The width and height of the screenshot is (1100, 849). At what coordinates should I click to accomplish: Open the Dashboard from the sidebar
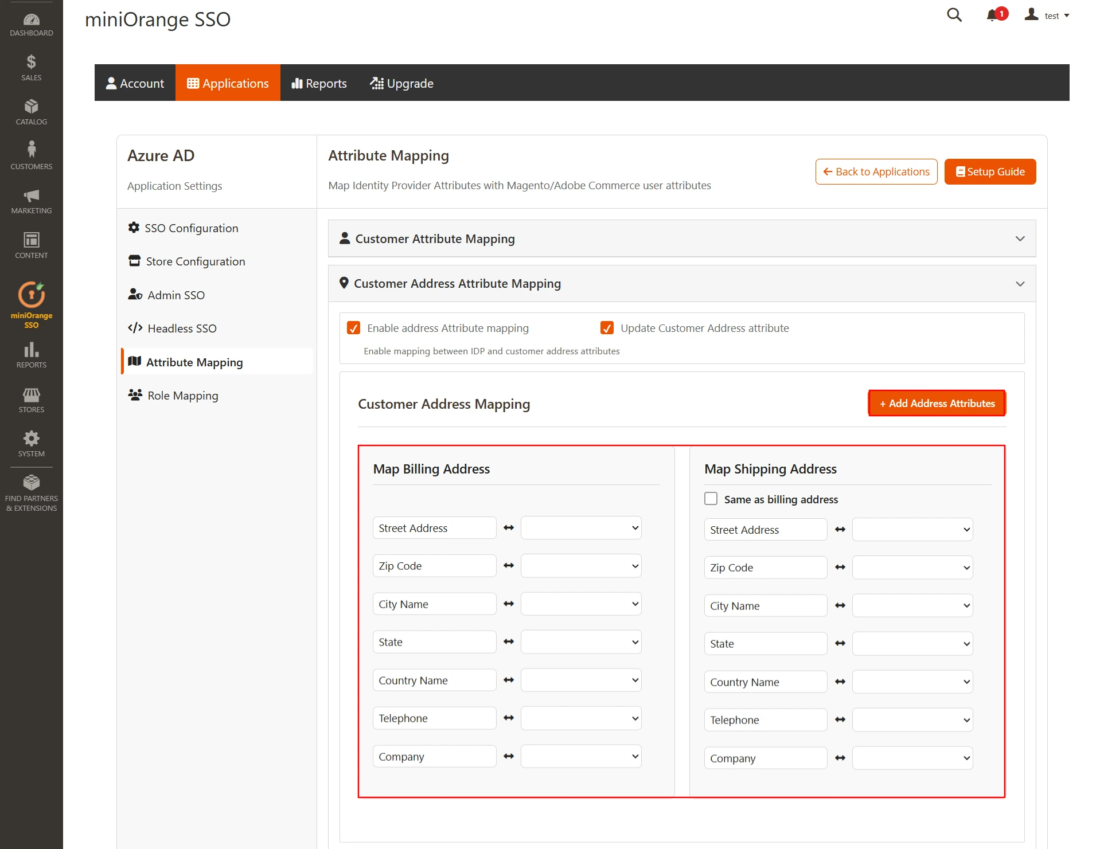click(31, 24)
